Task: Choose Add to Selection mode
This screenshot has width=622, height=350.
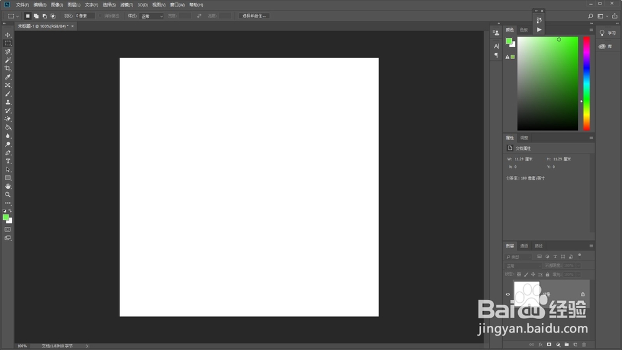Action: (36, 16)
